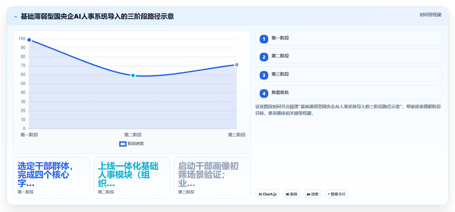Click the x-axis label 第二阶段
This screenshot has width=455, height=212.
(x=133, y=135)
